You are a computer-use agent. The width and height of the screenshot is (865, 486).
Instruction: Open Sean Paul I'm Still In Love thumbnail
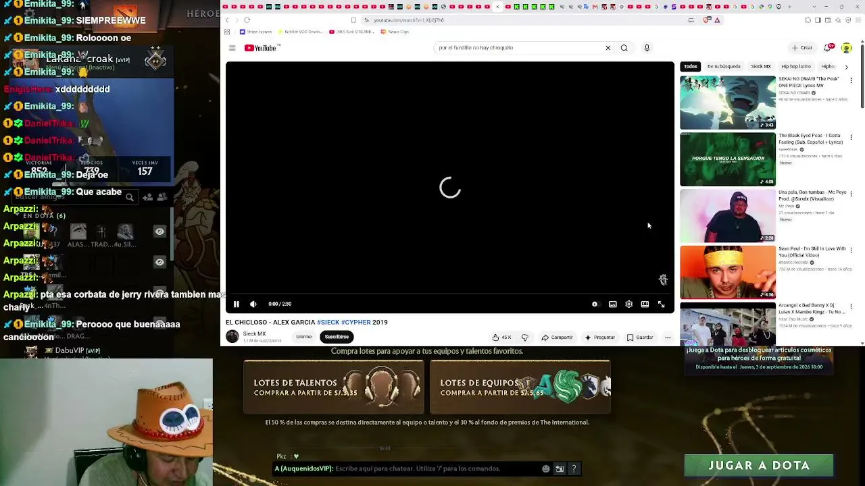tap(728, 273)
